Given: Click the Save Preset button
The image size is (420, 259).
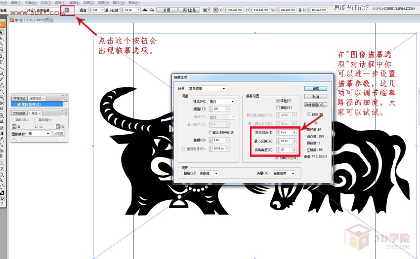Looking at the screenshot, I should click(x=316, y=105).
